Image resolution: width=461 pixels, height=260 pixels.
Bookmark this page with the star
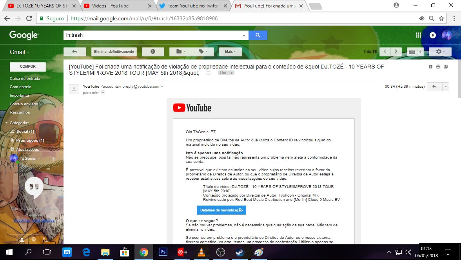tap(441, 18)
